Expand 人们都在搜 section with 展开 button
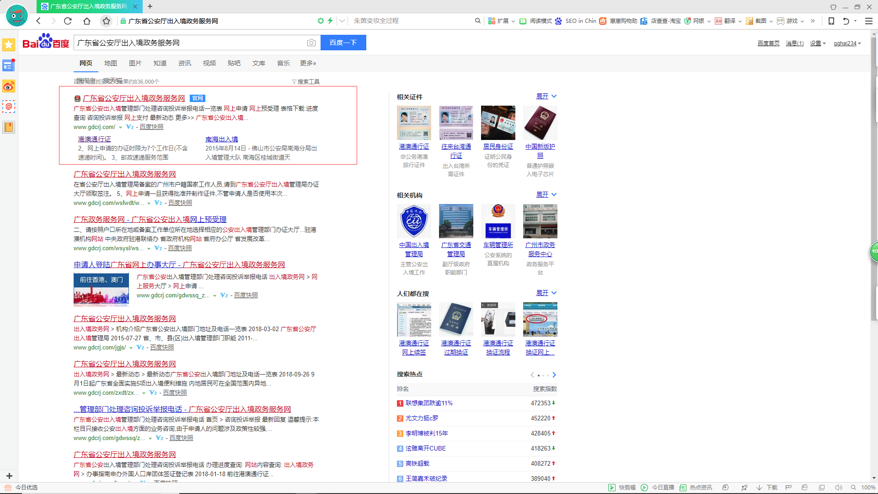 546,294
